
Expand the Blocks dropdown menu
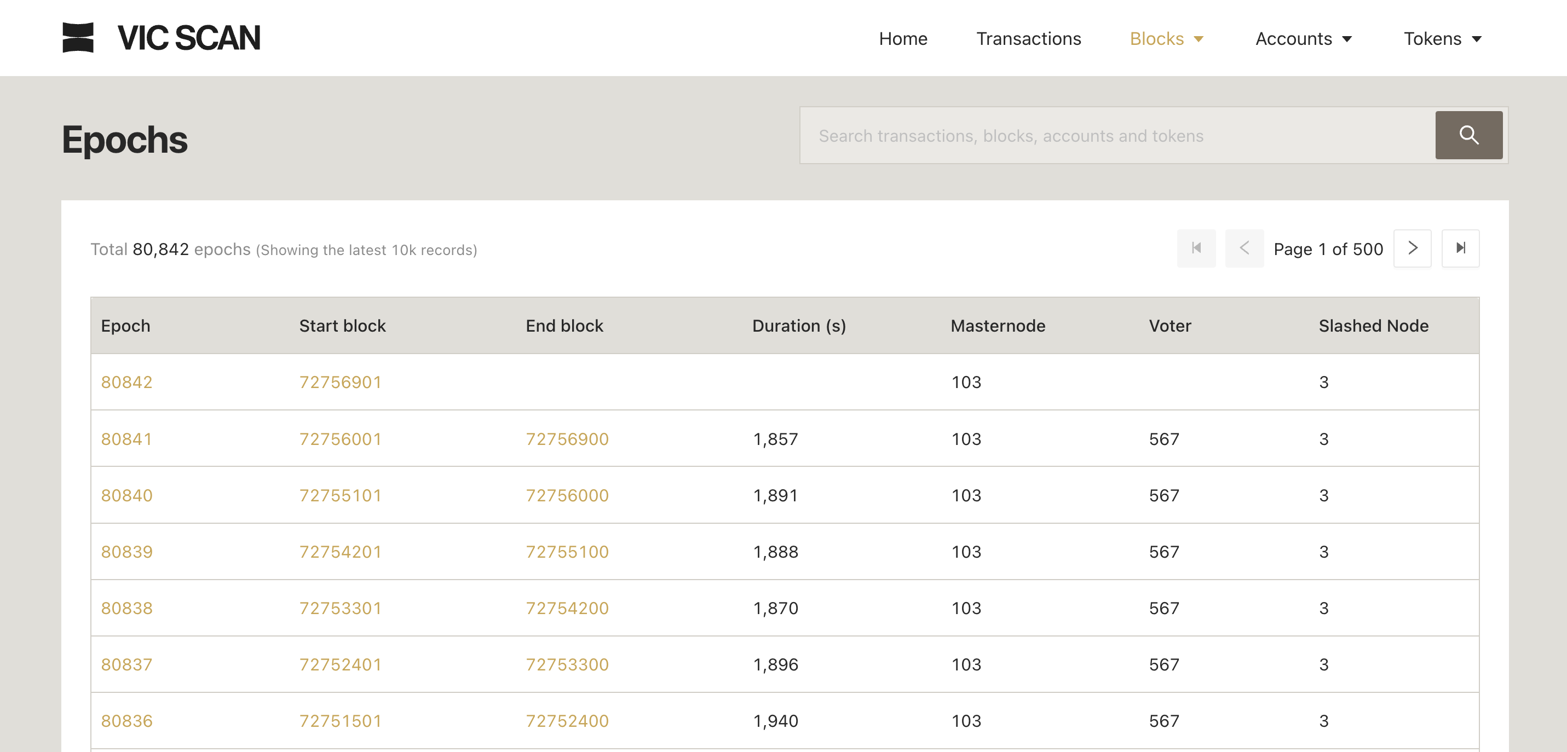coord(1166,39)
